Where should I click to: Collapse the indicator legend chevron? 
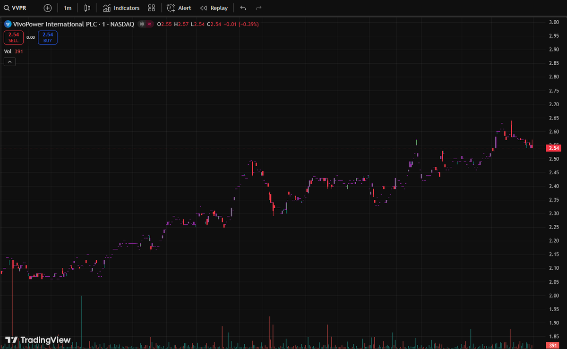tap(9, 61)
